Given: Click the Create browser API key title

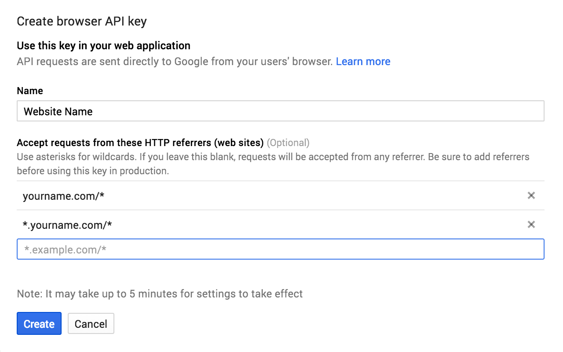Looking at the screenshot, I should click(x=82, y=21).
